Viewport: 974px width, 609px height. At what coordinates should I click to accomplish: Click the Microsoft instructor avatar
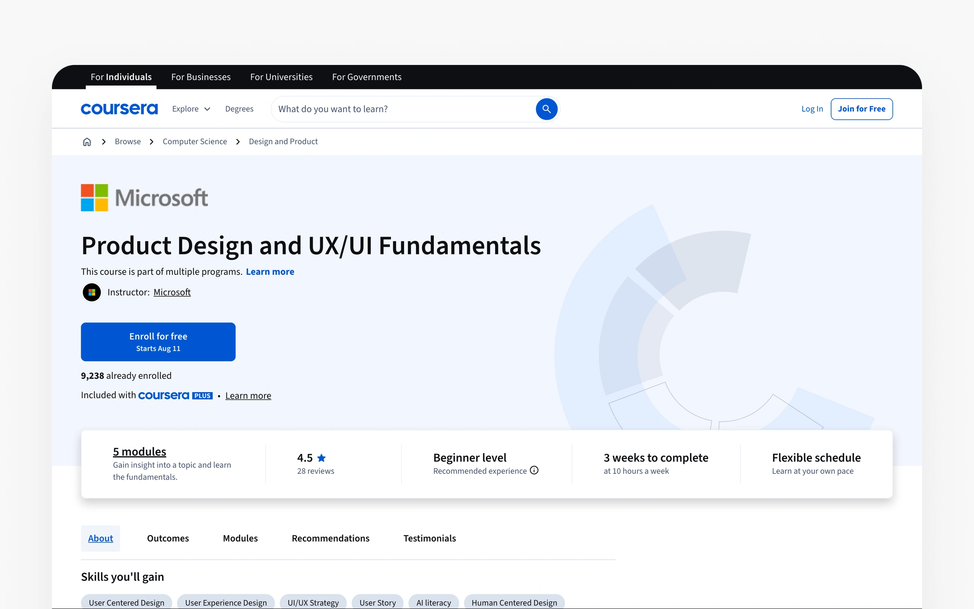pos(92,292)
